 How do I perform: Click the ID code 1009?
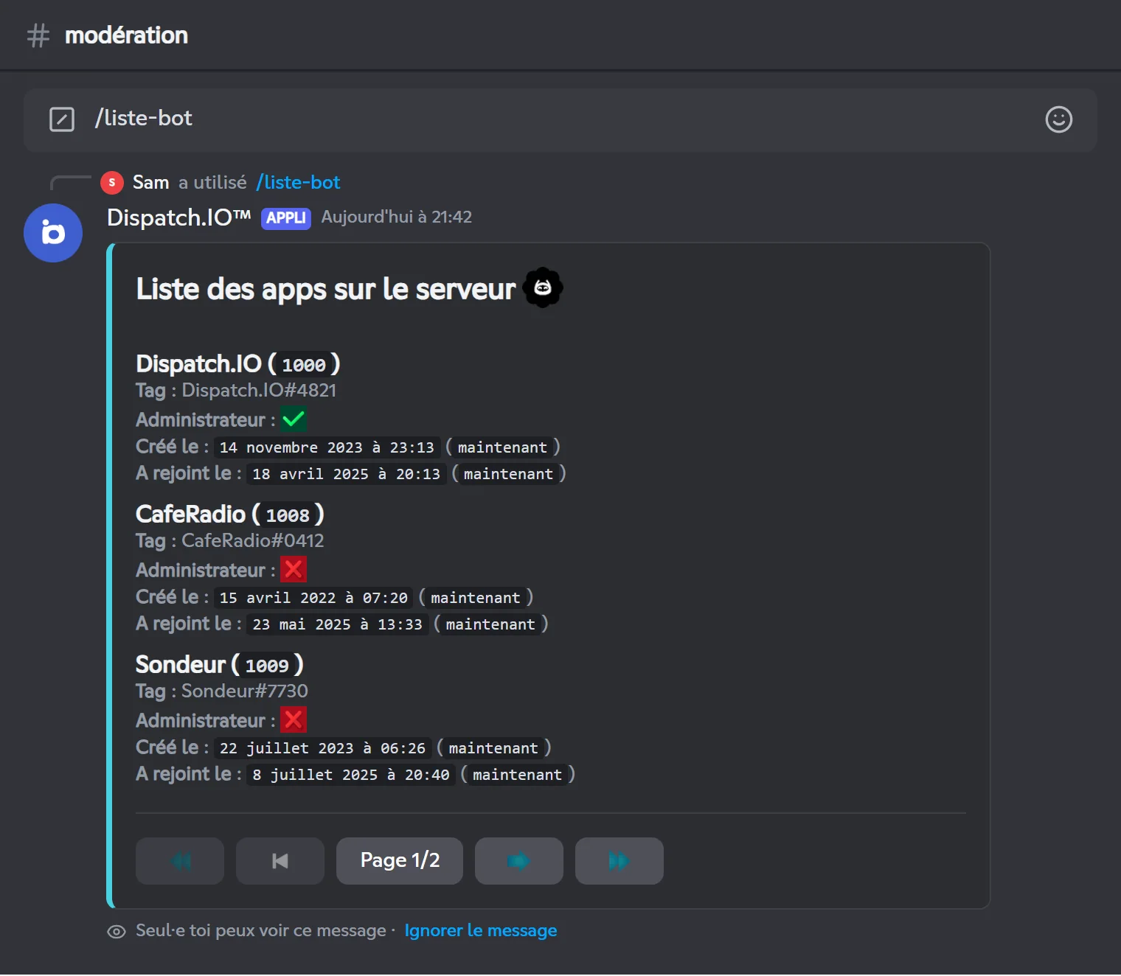(267, 666)
